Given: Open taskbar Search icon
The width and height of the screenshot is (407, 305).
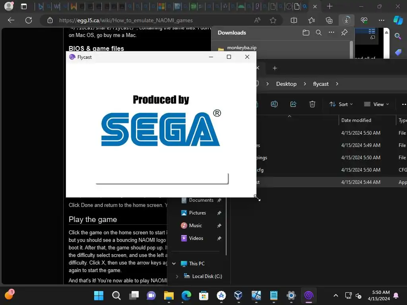Looking at the screenshot, I should click(x=116, y=295).
